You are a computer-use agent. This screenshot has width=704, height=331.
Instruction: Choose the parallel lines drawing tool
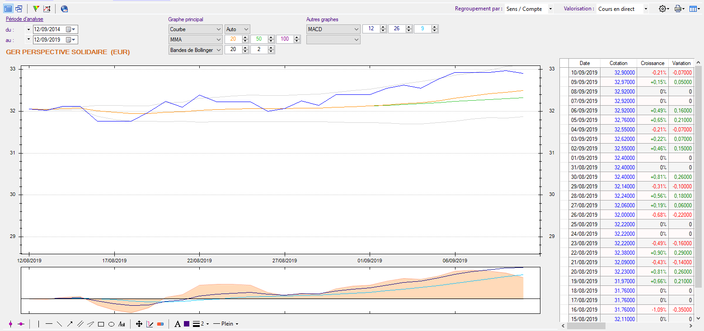pyautogui.click(x=80, y=324)
